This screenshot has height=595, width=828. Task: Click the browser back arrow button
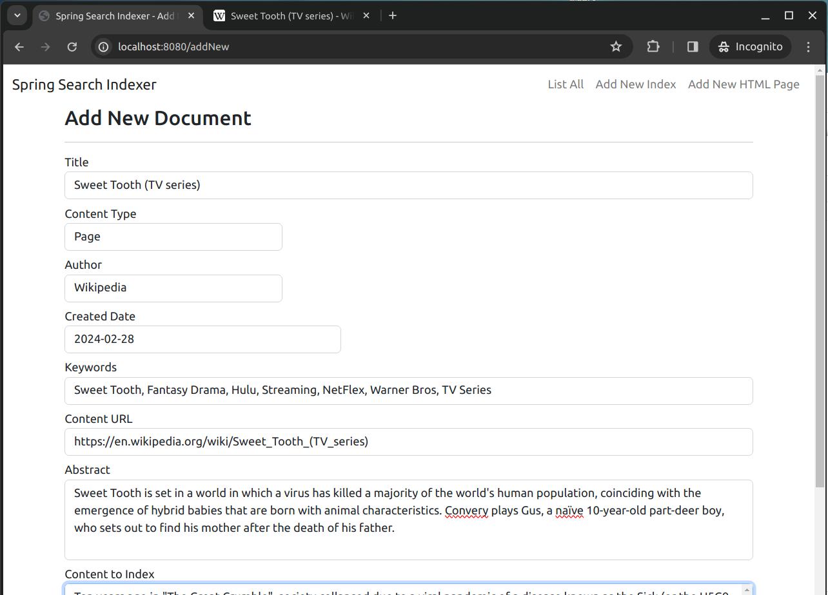point(19,46)
